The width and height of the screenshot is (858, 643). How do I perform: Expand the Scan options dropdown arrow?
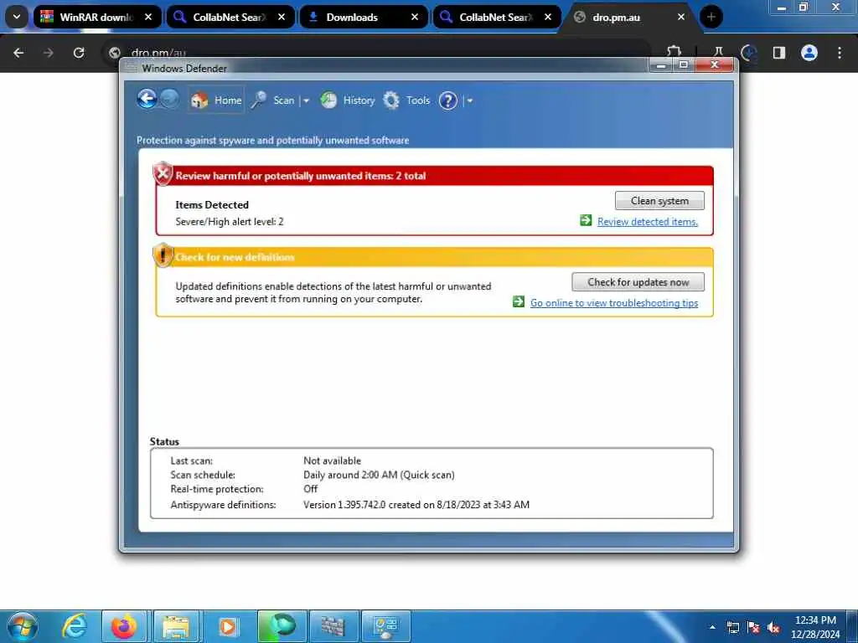point(306,100)
